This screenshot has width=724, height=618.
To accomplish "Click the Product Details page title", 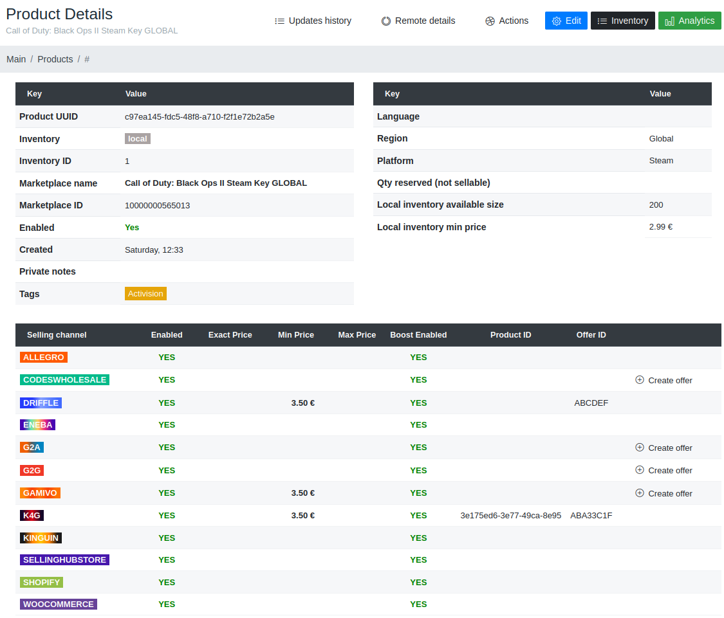I will coord(59,14).
